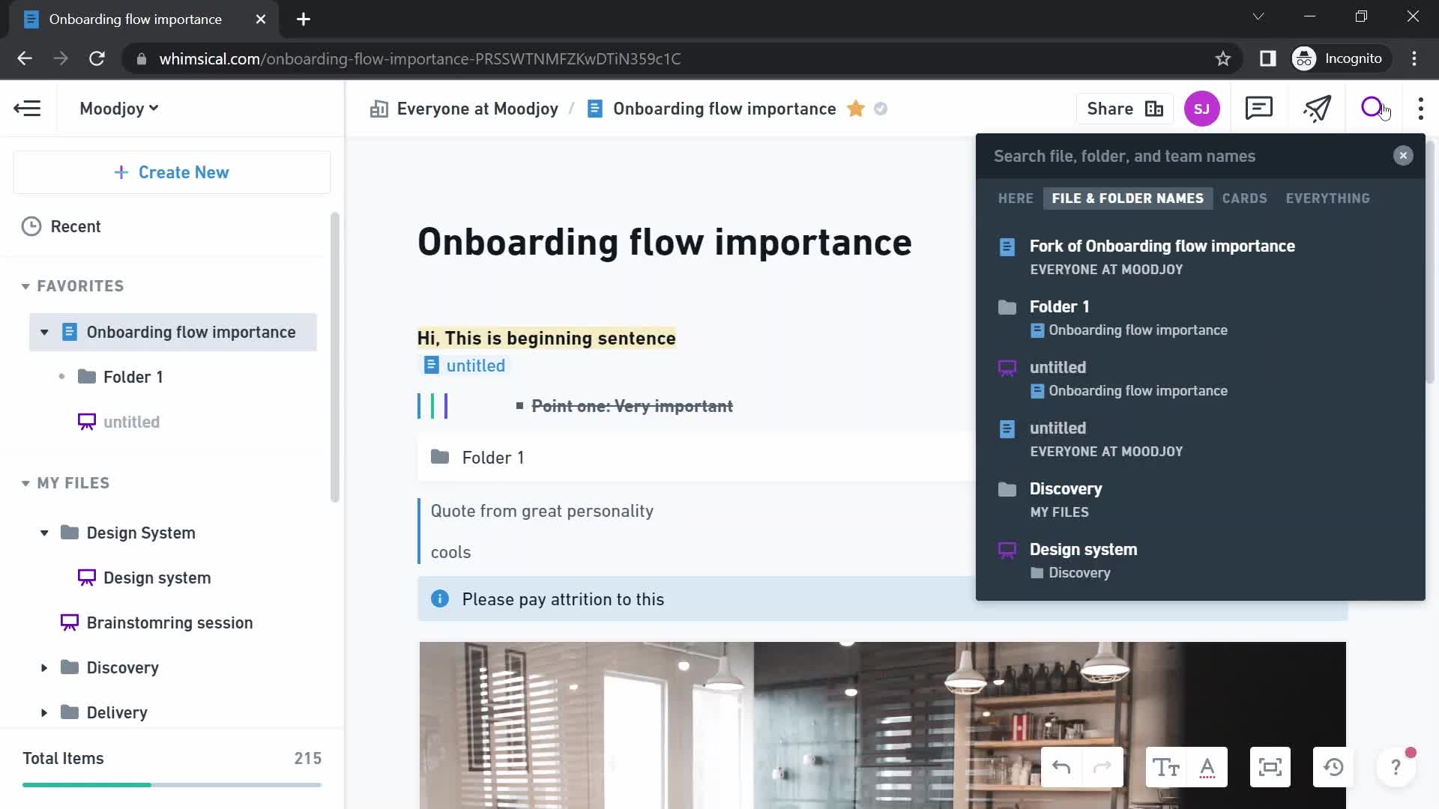Click the redo icon in bottom toolbar

pos(1104,769)
